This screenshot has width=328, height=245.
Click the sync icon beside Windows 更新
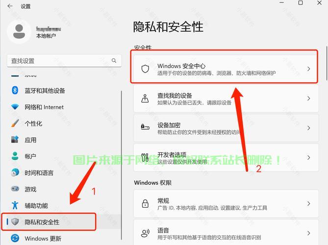click(15, 238)
